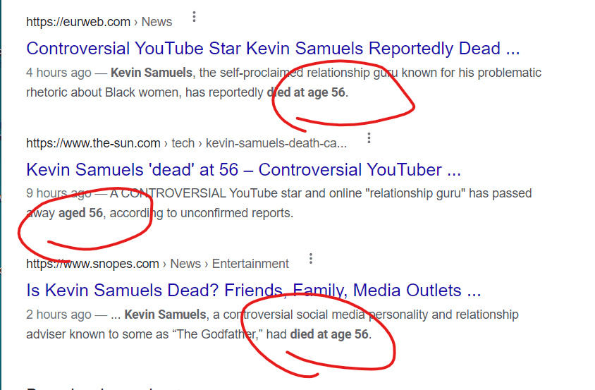The width and height of the screenshot is (595, 390).
Task: Click the https://www.the-sun.com URL text
Action: coord(93,143)
